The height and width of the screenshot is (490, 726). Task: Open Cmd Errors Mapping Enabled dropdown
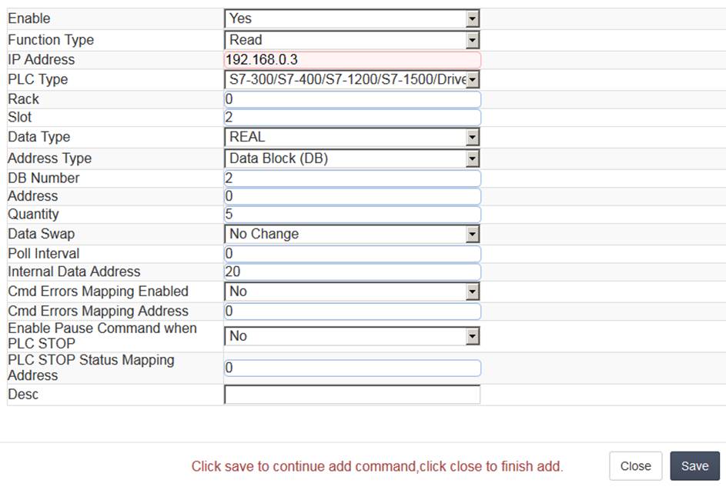[x=352, y=292]
